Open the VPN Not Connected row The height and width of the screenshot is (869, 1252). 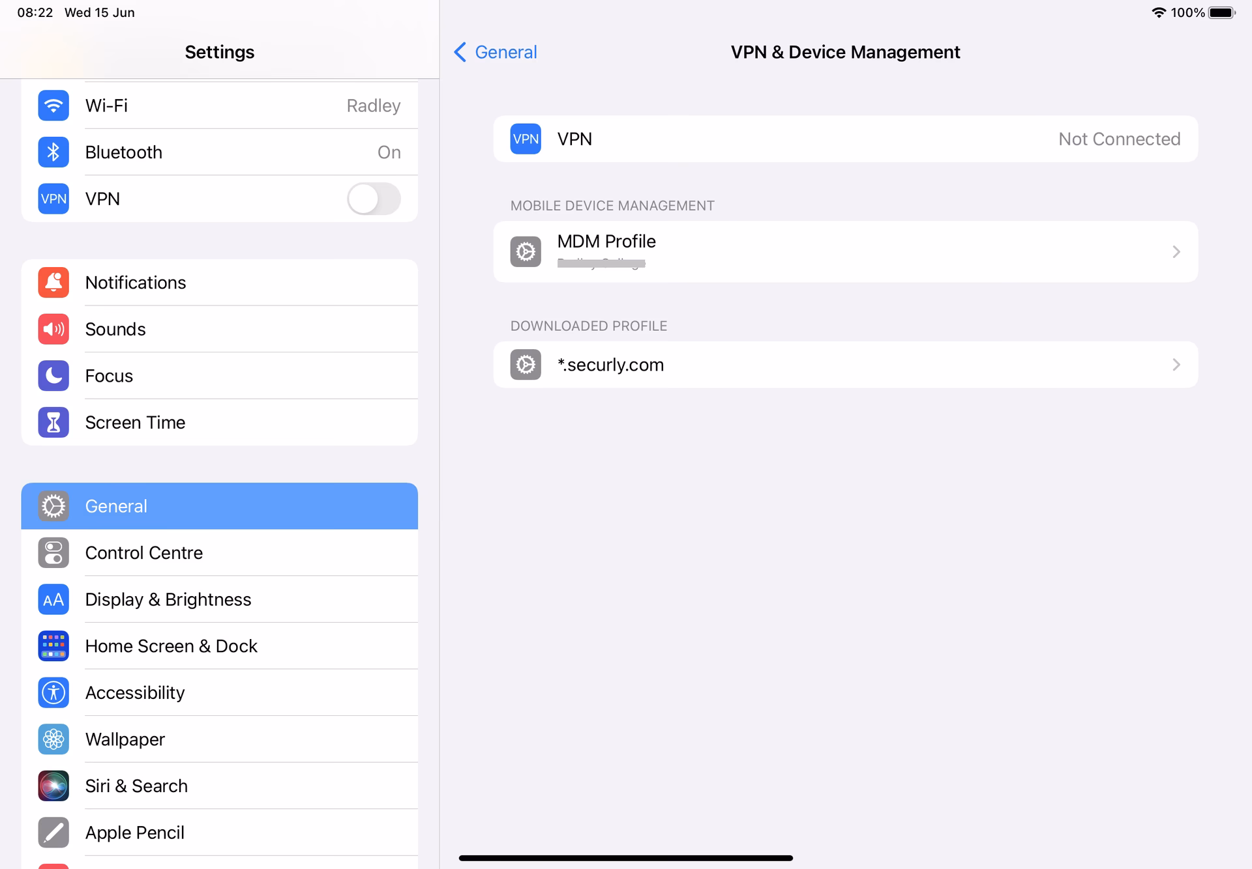pos(845,139)
